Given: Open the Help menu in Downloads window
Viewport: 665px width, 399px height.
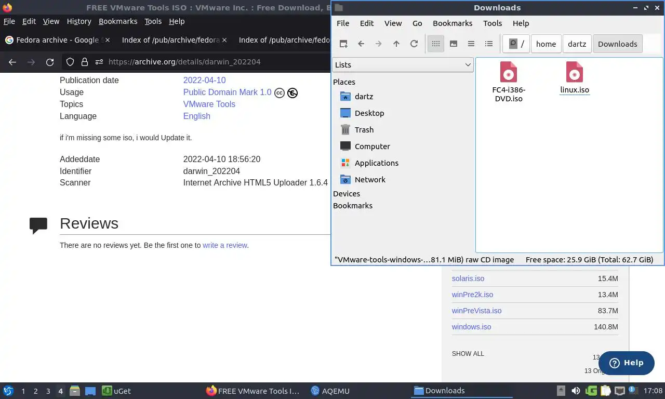Looking at the screenshot, I should (x=521, y=23).
